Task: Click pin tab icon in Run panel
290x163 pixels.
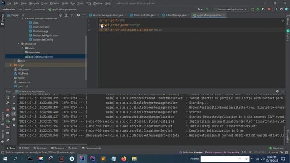Action: 8,140
